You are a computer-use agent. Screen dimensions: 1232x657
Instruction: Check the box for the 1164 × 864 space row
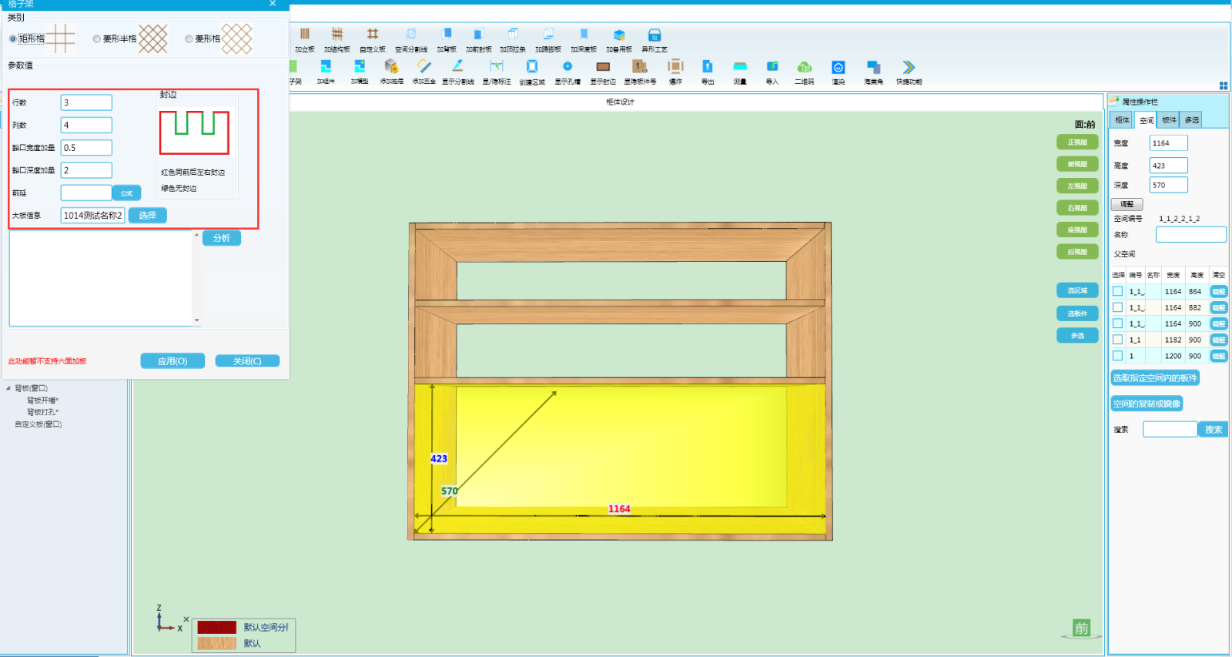[x=1117, y=291]
